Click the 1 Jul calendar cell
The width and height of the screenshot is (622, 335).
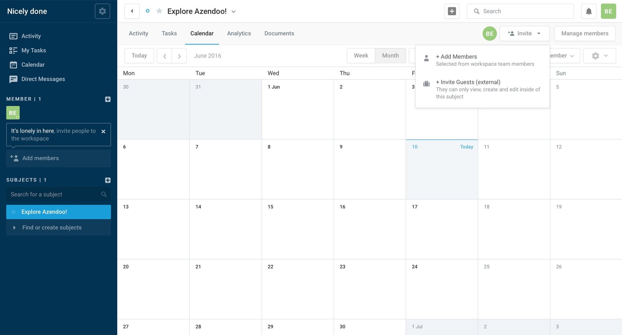[x=442, y=327]
